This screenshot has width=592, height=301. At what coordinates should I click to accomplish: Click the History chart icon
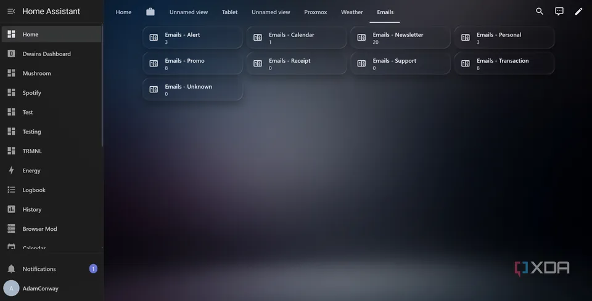(11, 209)
